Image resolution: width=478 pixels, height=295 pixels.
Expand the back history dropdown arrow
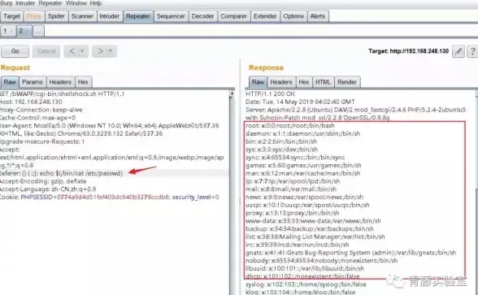click(82, 51)
